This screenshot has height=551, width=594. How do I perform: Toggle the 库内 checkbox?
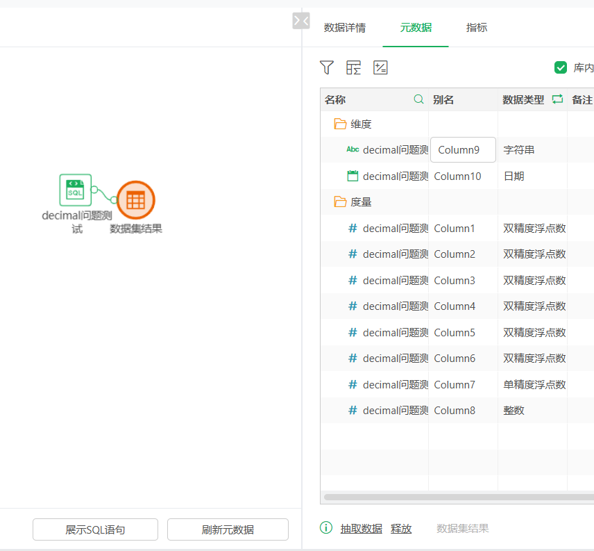pyautogui.click(x=561, y=67)
